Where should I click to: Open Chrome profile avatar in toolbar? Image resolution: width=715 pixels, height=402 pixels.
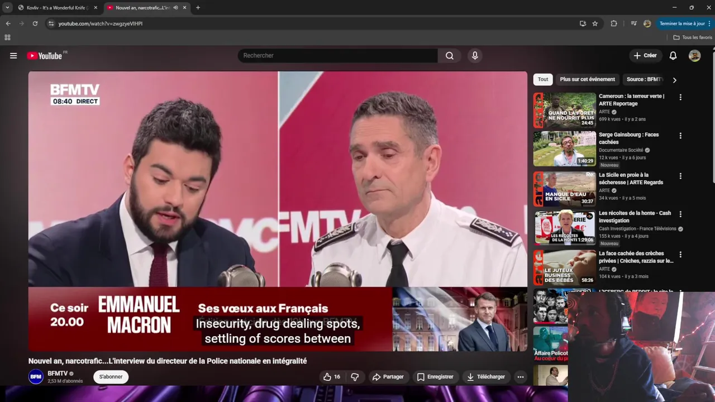click(x=647, y=23)
